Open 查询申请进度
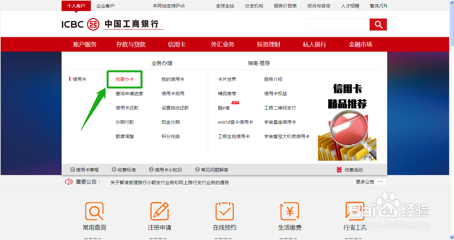The height and width of the screenshot is (240, 454). tap(129, 94)
